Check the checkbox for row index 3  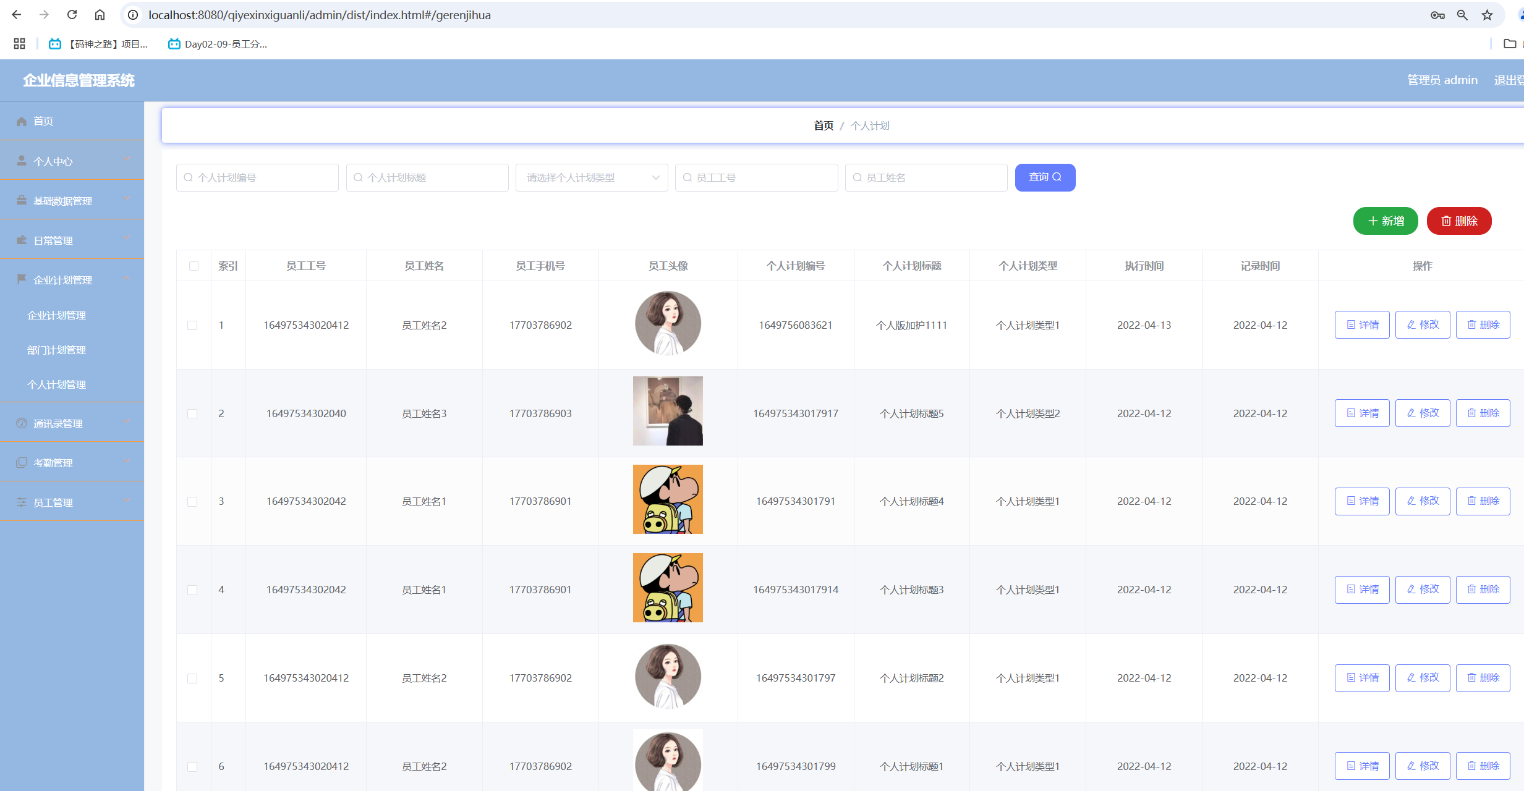point(192,501)
